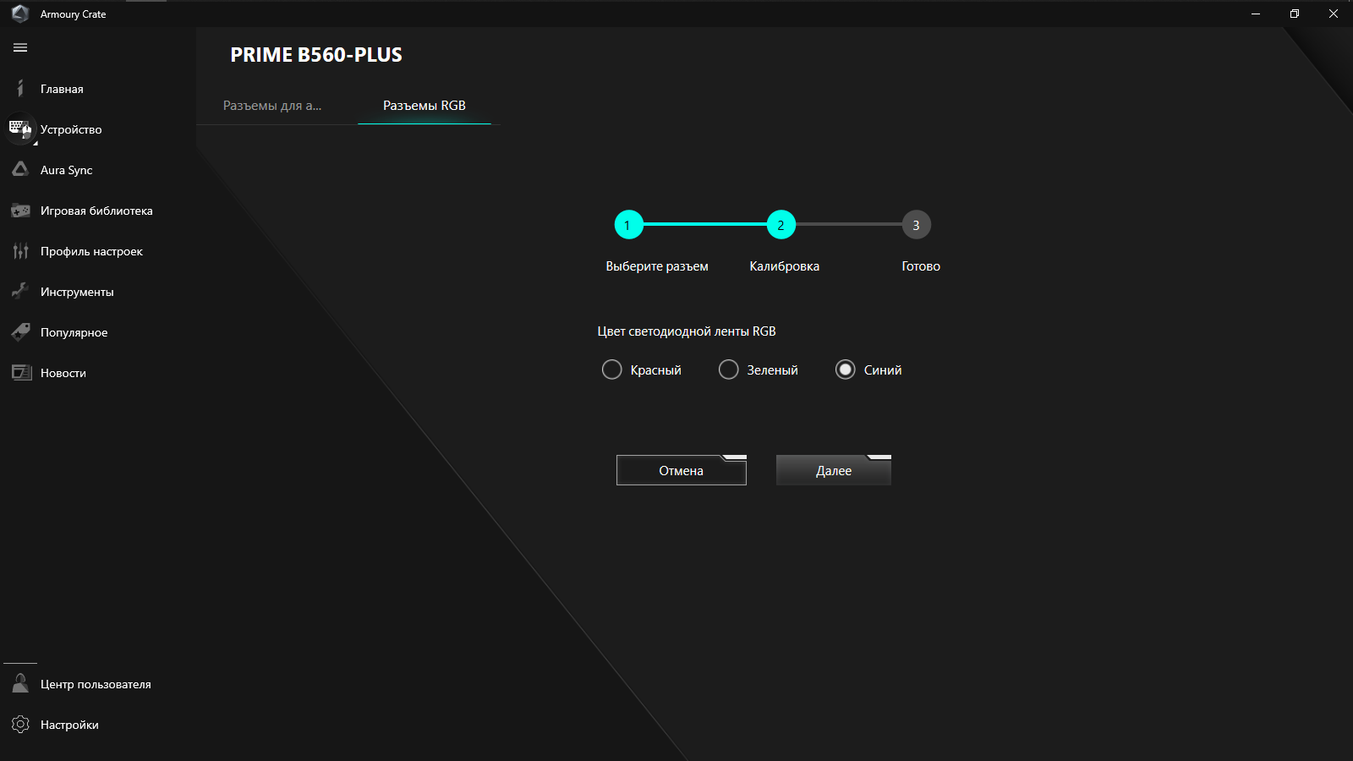Image resolution: width=1353 pixels, height=761 pixels.
Task: Open the Игровая библиотека gamepad icon
Action: 20,211
